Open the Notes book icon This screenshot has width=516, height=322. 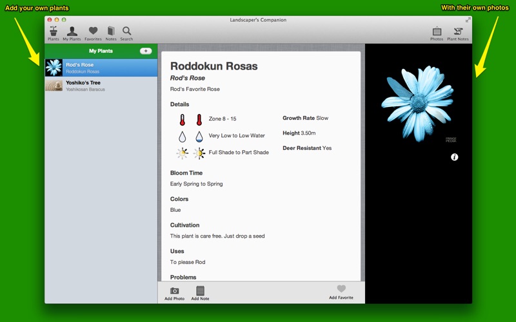pyautogui.click(x=111, y=33)
